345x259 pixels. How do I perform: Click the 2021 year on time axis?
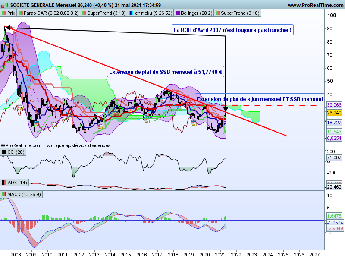tap(220, 255)
